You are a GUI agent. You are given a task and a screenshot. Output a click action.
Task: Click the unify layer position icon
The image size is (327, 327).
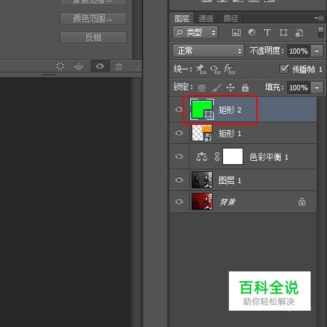point(201,69)
